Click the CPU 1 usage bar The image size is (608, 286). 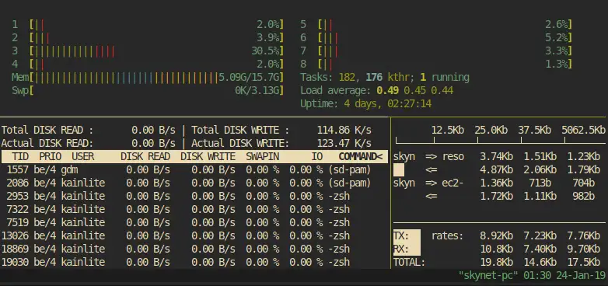[x=156, y=25]
